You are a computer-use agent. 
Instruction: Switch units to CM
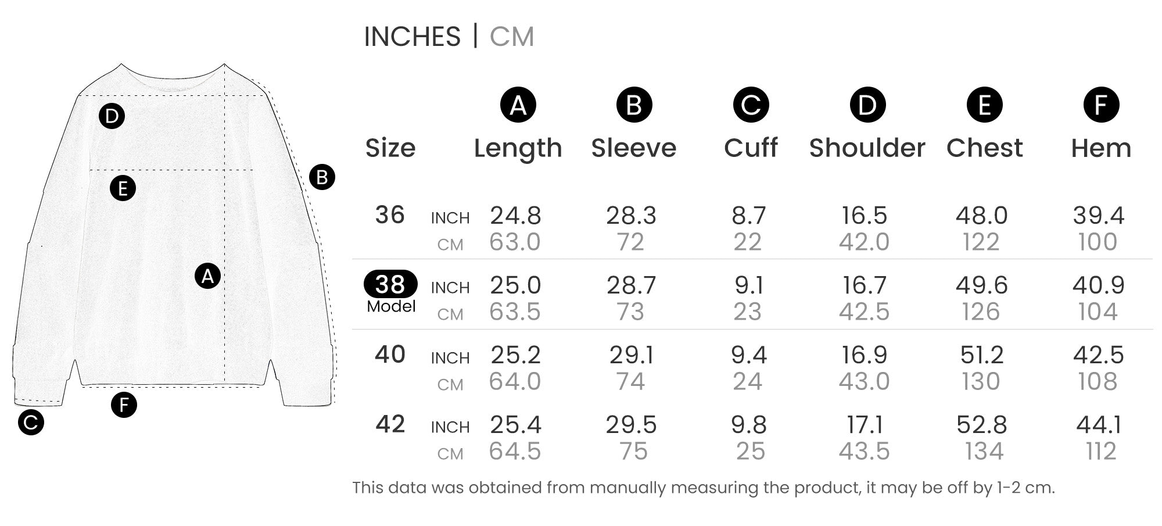pyautogui.click(x=511, y=37)
